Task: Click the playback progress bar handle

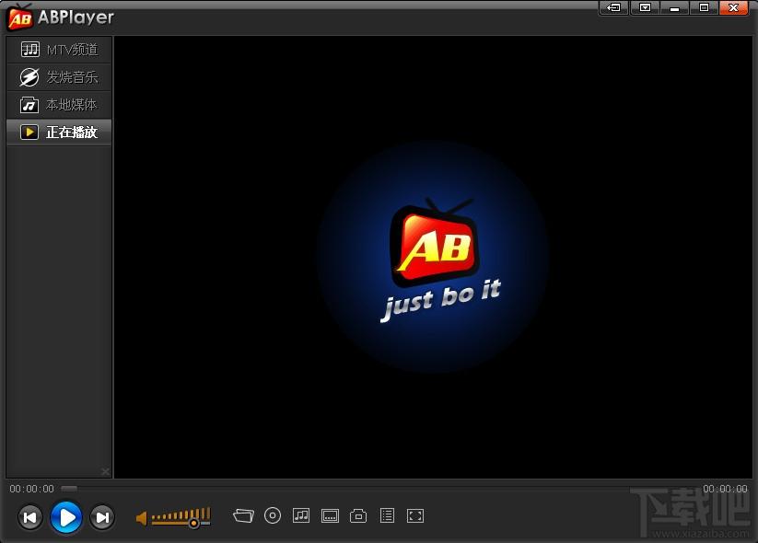Action: pos(69,489)
